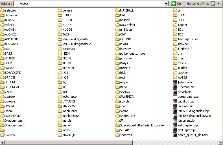The height and width of the screenshot is (145, 223).
Task: Open the address bar dropdown arrow
Action: pos(166,4)
